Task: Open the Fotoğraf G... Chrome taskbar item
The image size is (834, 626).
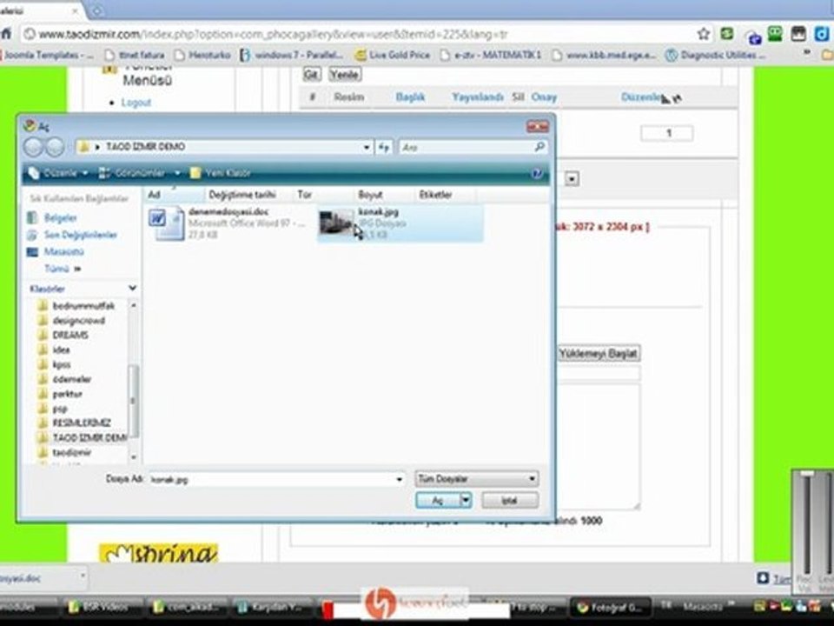Action: [x=610, y=608]
